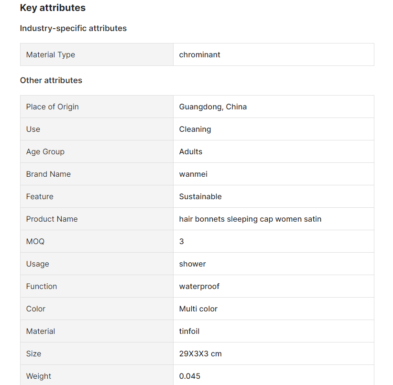Click the Guangdong, China value
This screenshot has width=393, height=385.
tap(213, 107)
